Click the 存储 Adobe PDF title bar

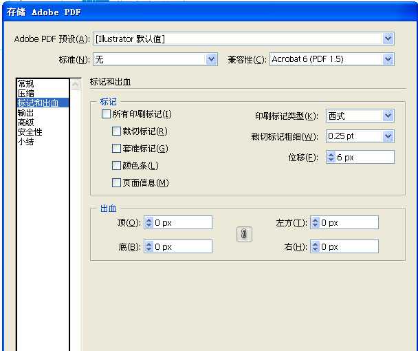coord(209,12)
